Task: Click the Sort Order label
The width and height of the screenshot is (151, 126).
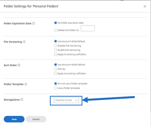Action: click(10, 65)
